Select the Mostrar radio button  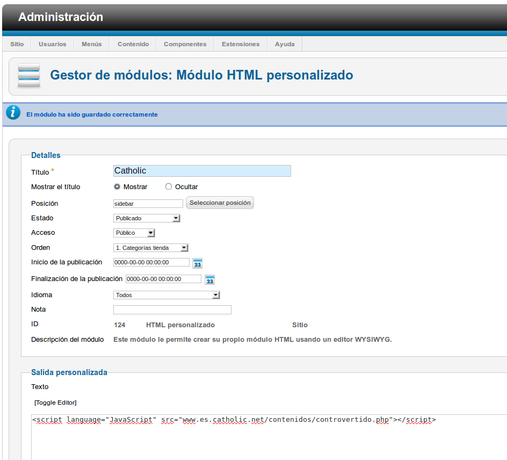coord(117,186)
